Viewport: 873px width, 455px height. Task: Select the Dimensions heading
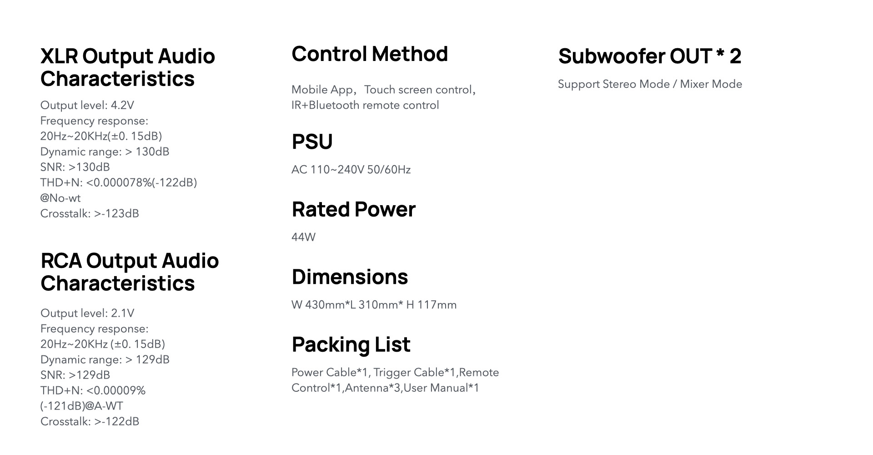350,277
